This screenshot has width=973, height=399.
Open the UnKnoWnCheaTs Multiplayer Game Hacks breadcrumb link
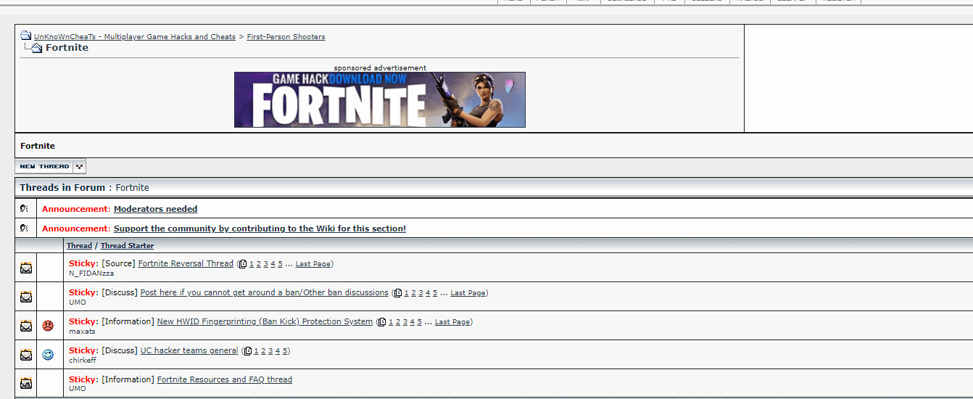135,36
